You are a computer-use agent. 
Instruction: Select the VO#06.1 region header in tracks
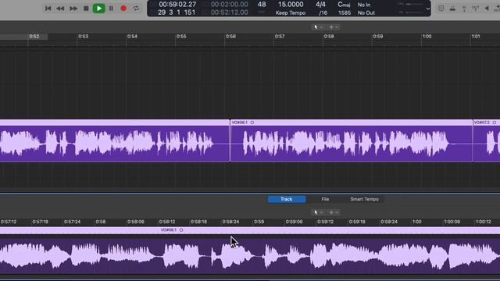coord(351,123)
